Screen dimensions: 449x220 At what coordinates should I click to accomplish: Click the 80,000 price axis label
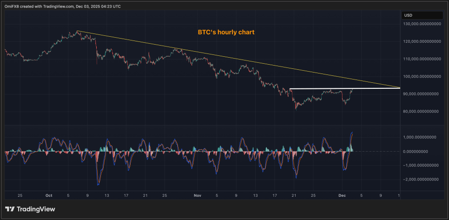(421, 111)
